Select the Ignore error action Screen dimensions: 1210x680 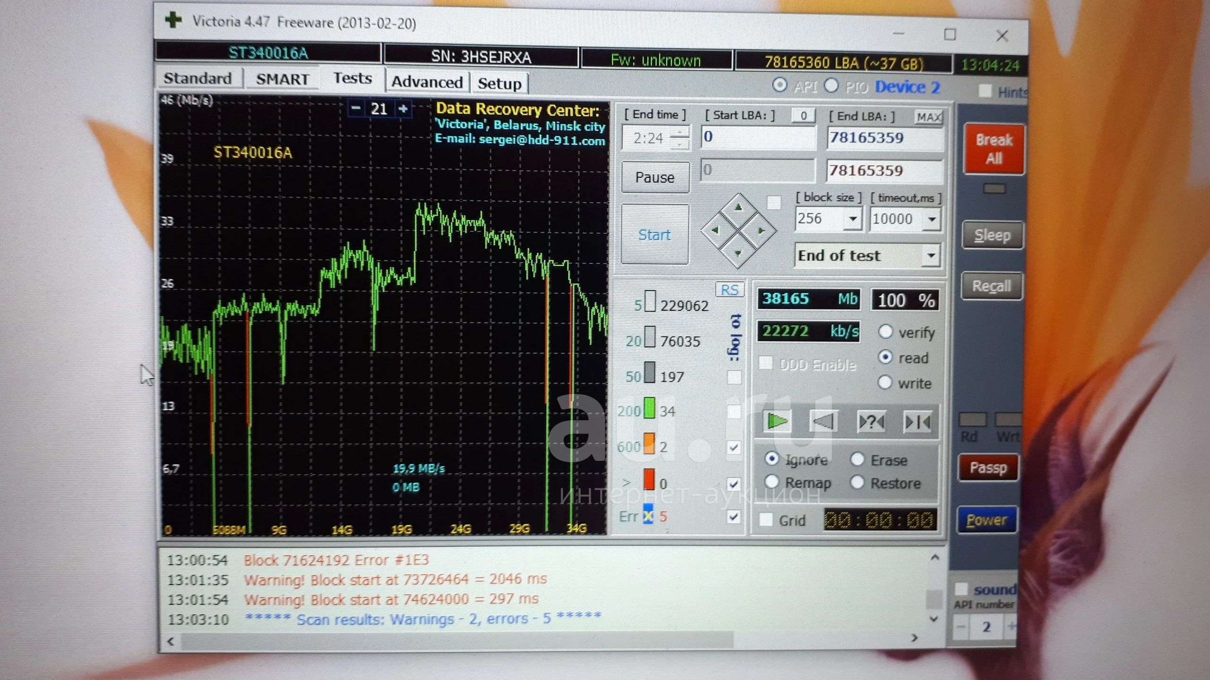772,459
